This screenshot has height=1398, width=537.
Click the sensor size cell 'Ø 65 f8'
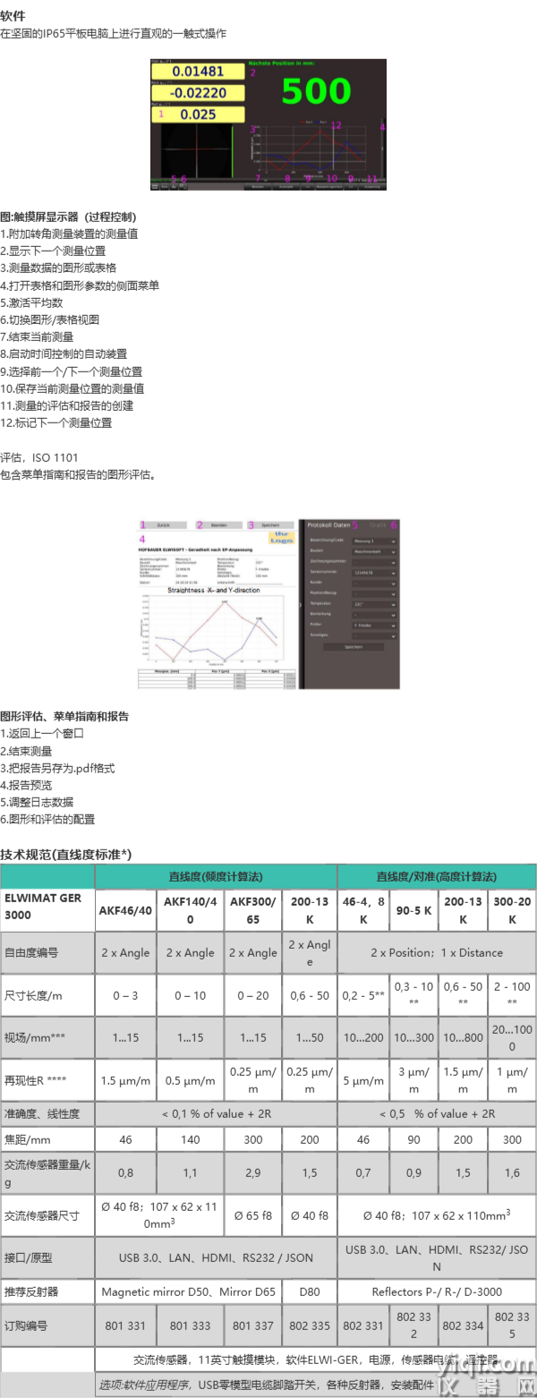[252, 1215]
